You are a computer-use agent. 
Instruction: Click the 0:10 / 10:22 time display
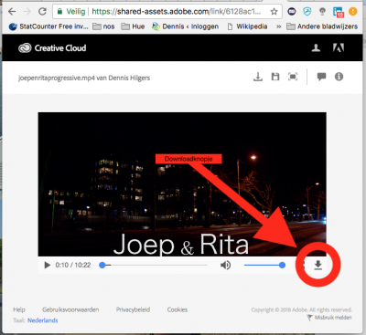[x=73, y=265]
